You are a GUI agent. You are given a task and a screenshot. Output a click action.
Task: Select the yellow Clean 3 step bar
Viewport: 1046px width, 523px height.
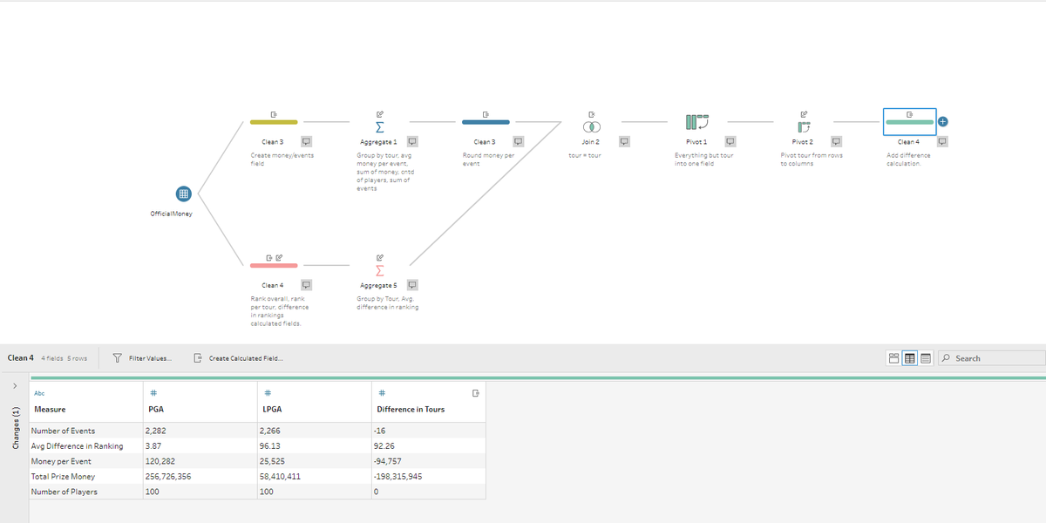point(274,123)
